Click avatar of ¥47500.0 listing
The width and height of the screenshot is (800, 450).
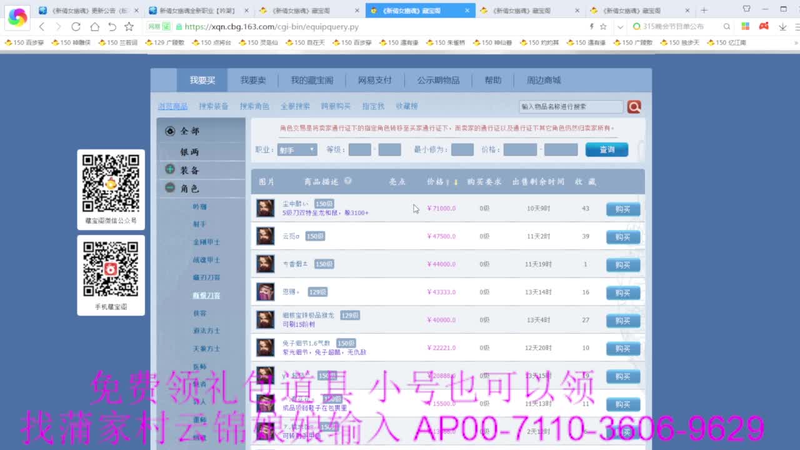(266, 236)
